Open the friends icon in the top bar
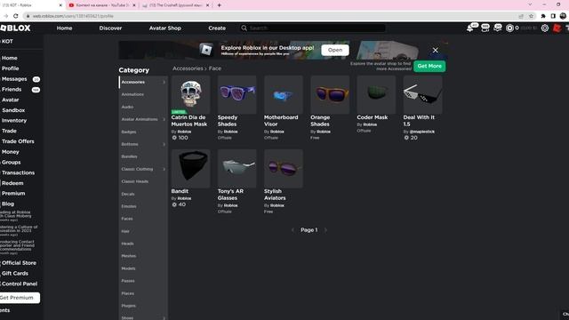Screen dimensions: 569x320 pos(485,28)
